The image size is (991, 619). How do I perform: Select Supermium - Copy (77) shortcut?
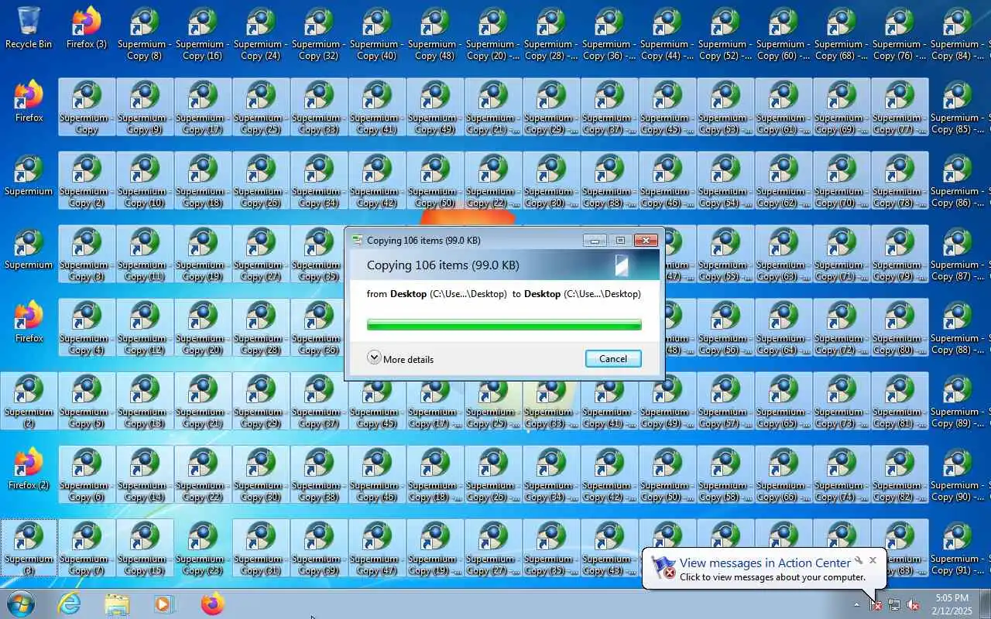[x=900, y=107]
